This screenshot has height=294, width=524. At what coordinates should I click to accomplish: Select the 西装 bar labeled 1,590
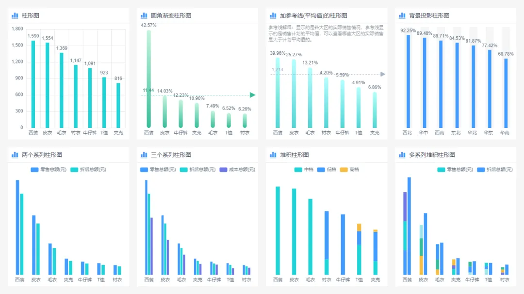pyautogui.click(x=33, y=84)
